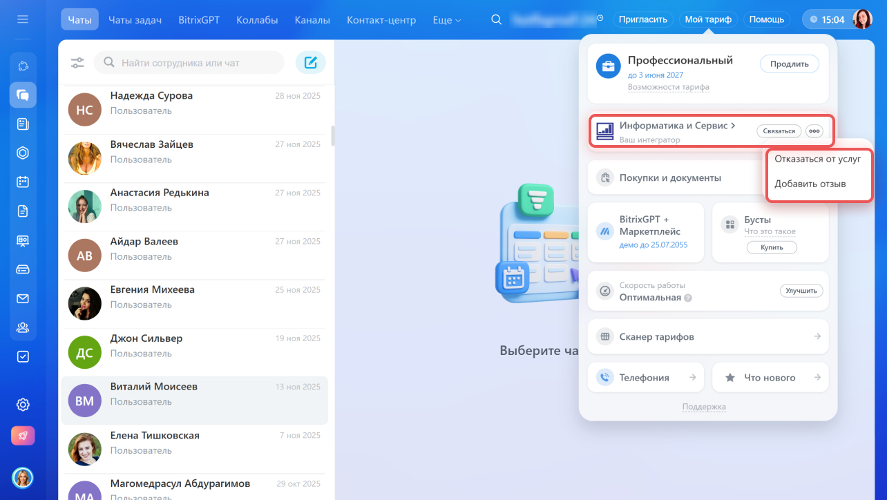887x500 pixels.
Task: Select «Отказаться от услуг» menu item
Action: click(817, 159)
